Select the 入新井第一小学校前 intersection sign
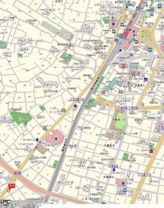The width and height of the screenshot is (164, 208). pyautogui.click(x=128, y=108)
